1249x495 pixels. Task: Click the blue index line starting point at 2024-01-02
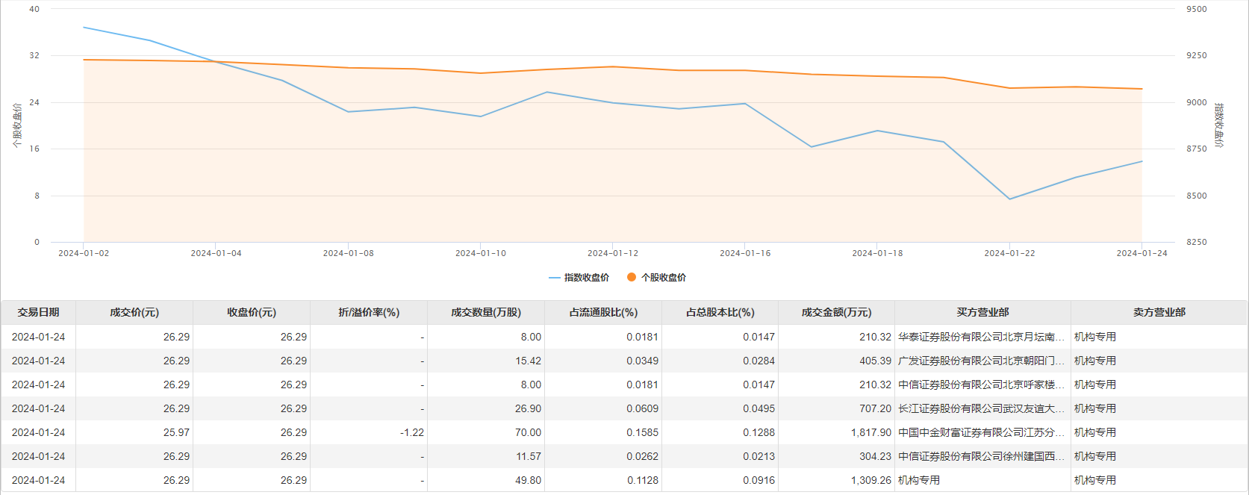click(x=84, y=28)
